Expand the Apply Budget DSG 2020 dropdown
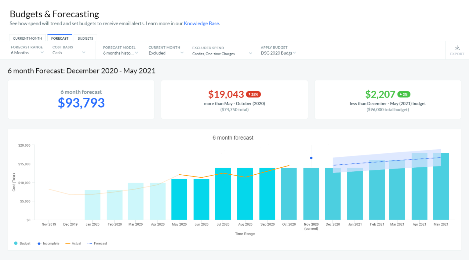 pos(277,52)
